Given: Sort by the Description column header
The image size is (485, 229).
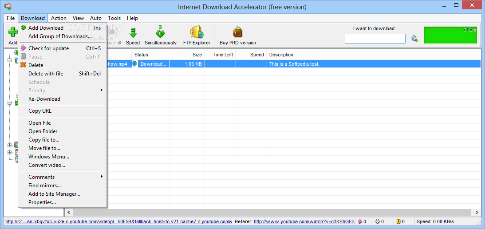Looking at the screenshot, I should pos(374,55).
